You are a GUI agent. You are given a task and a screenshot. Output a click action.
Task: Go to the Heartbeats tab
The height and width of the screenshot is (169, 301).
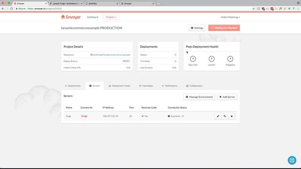pyautogui.click(x=146, y=86)
